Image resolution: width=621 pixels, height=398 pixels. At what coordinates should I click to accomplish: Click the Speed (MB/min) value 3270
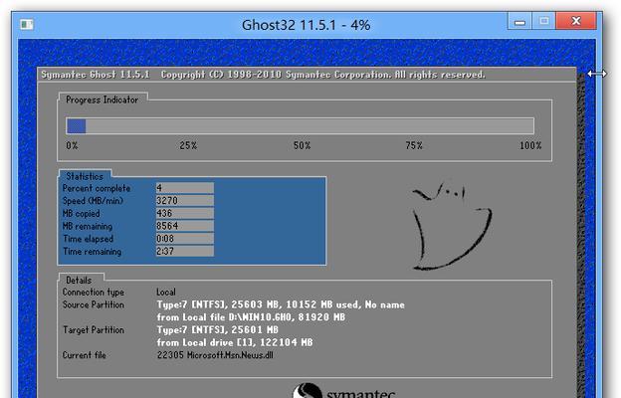click(x=184, y=200)
